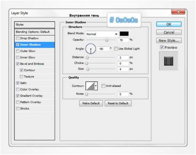Click the Opacity slider handle
This screenshot has width=196, height=155.
tap(106, 40)
